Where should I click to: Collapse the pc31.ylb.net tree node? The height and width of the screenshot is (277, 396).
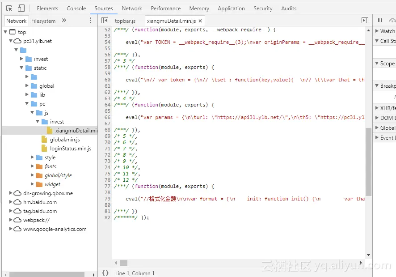pyautogui.click(x=11, y=41)
